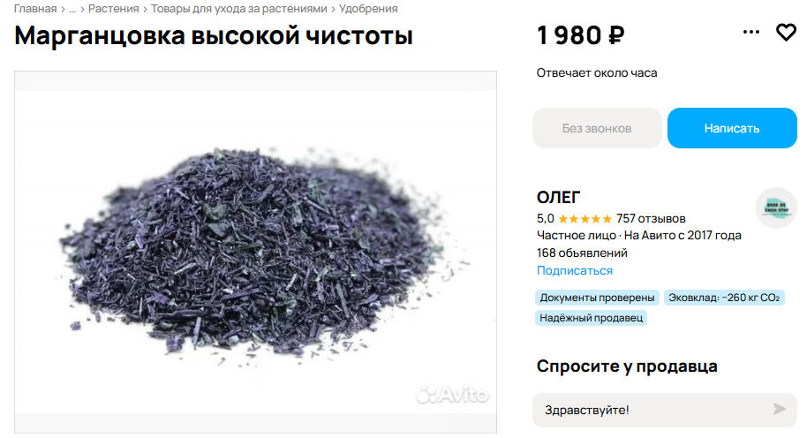This screenshot has height=438, width=807.
Task: Click the five-star rating icons
Action: click(x=585, y=219)
